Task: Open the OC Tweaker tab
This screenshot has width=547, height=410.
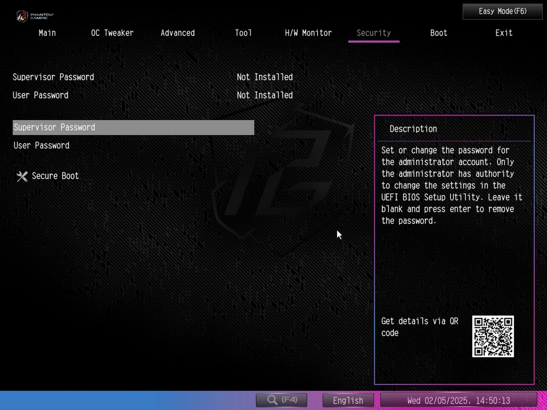Action: tap(112, 33)
